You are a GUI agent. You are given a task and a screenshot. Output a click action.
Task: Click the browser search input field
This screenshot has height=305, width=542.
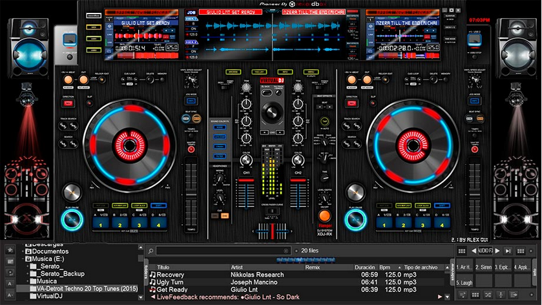point(223,251)
